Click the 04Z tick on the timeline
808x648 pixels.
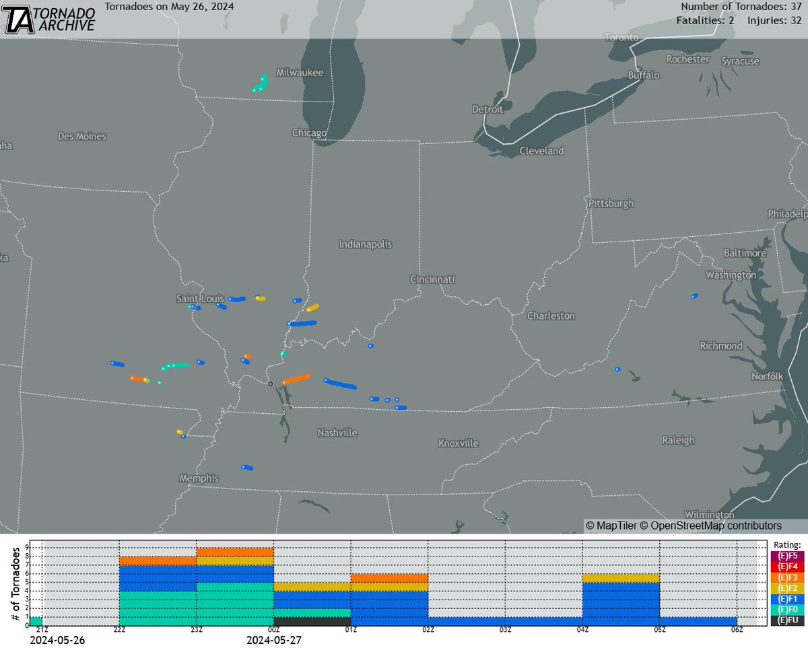(x=583, y=631)
